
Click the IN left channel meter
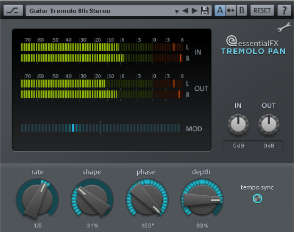(x=102, y=47)
